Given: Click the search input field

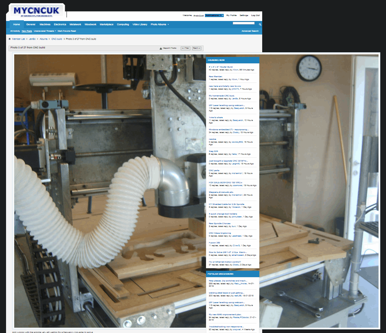Looking at the screenshot, I should point(244,23).
